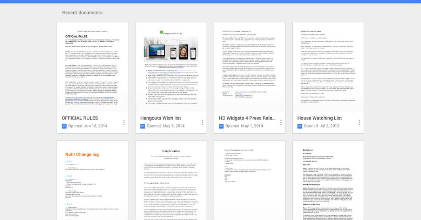
Task: Open the BOSS Script document preview
Action: (x=328, y=180)
